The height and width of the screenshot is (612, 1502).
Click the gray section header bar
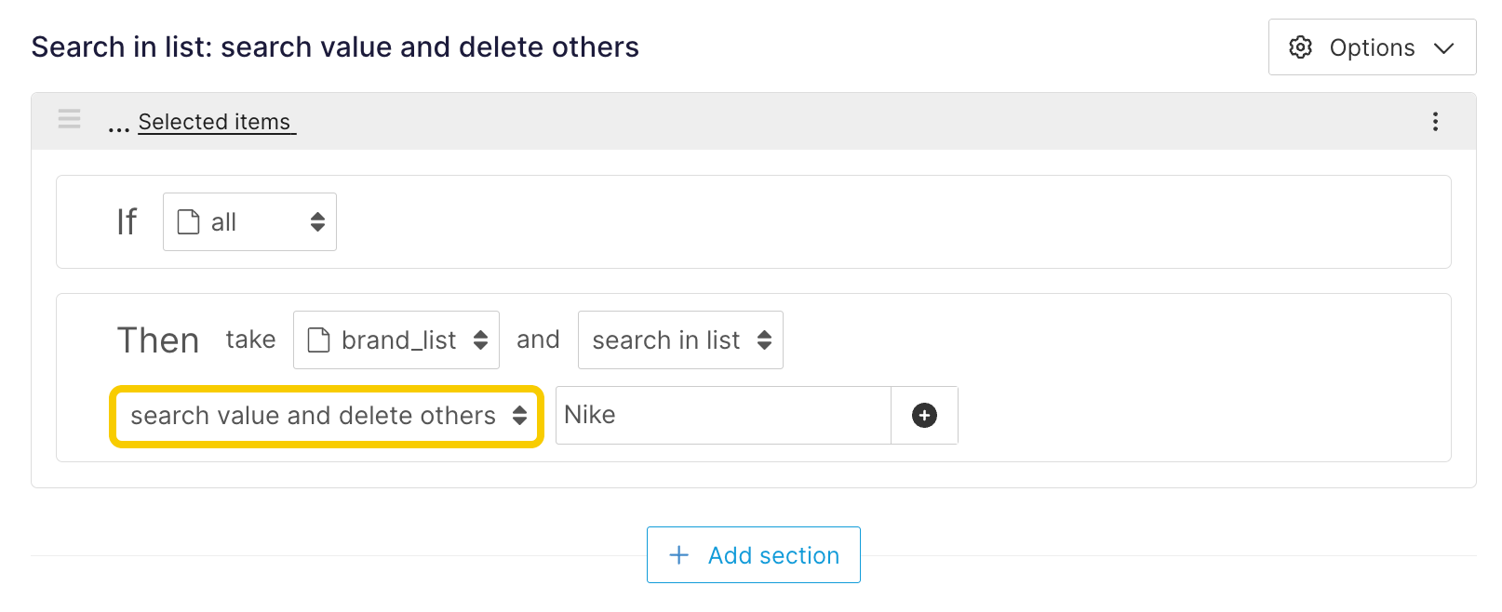click(838, 122)
